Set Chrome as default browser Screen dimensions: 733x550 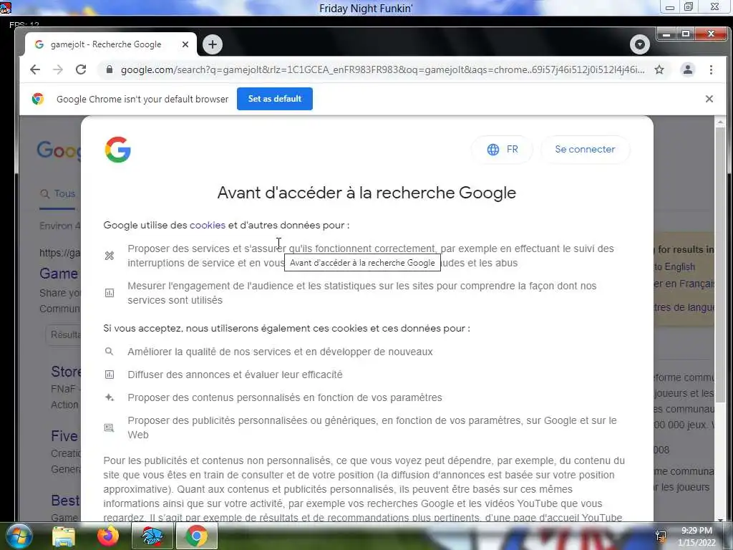274,99
